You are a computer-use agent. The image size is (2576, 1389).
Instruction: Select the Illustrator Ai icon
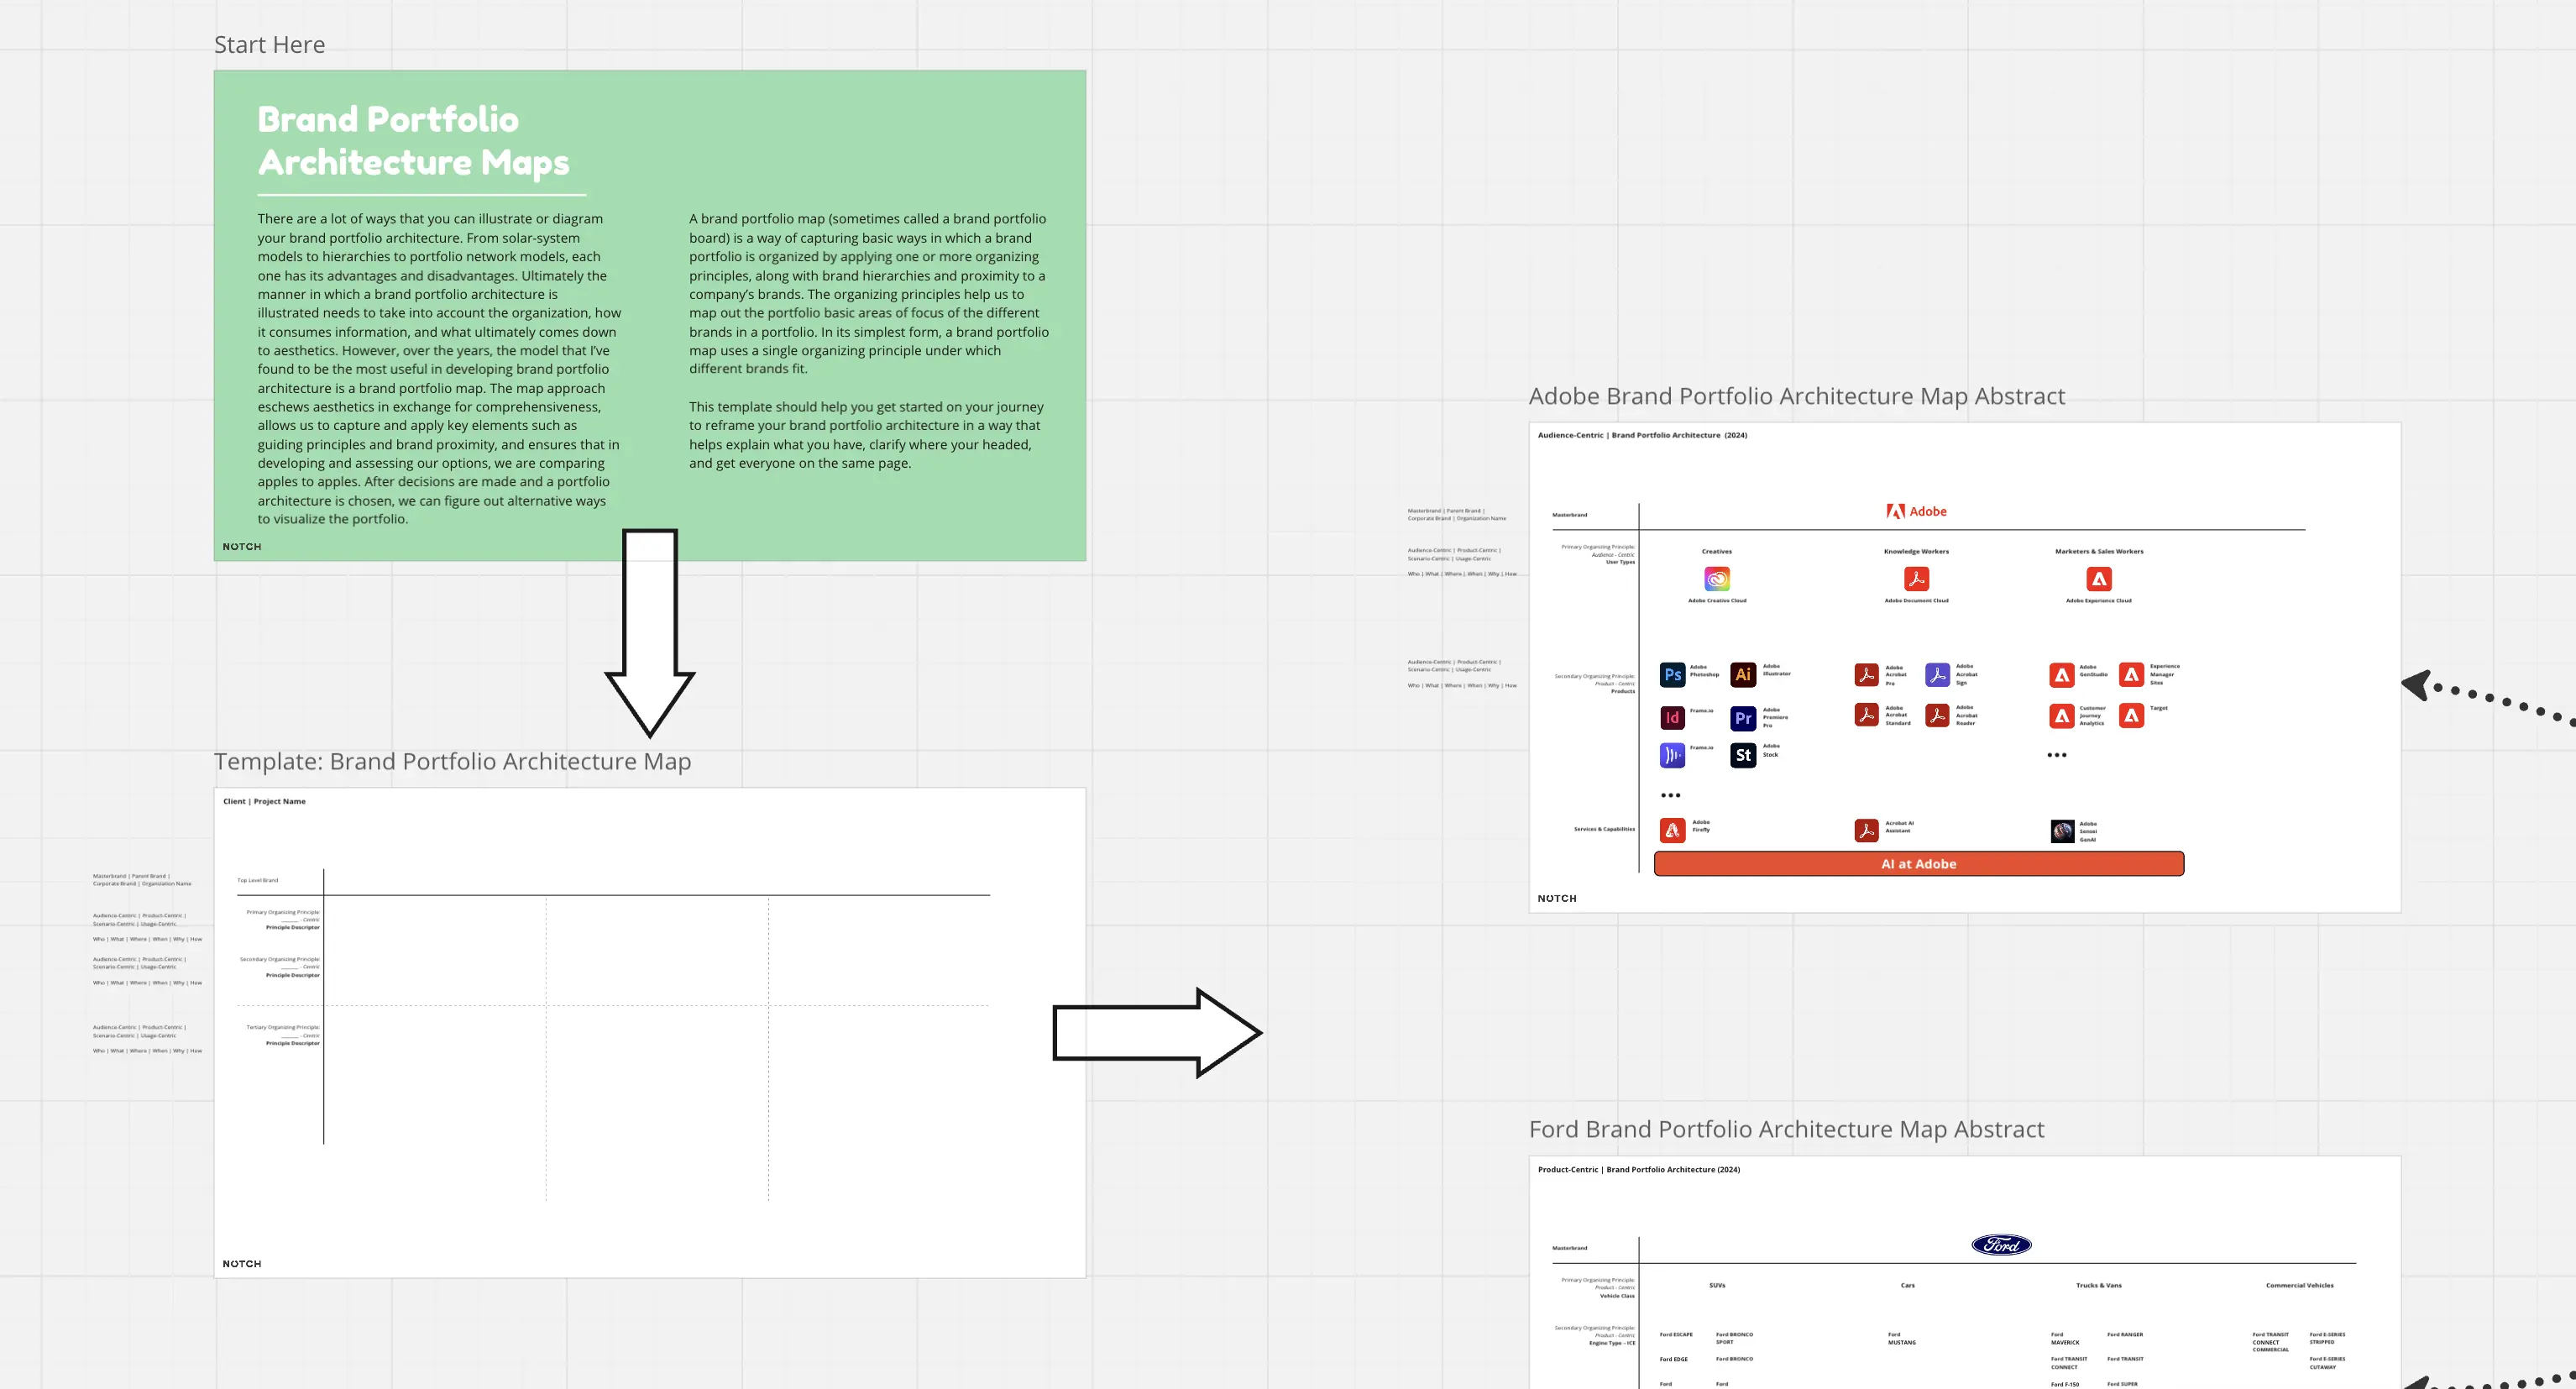coord(1743,675)
